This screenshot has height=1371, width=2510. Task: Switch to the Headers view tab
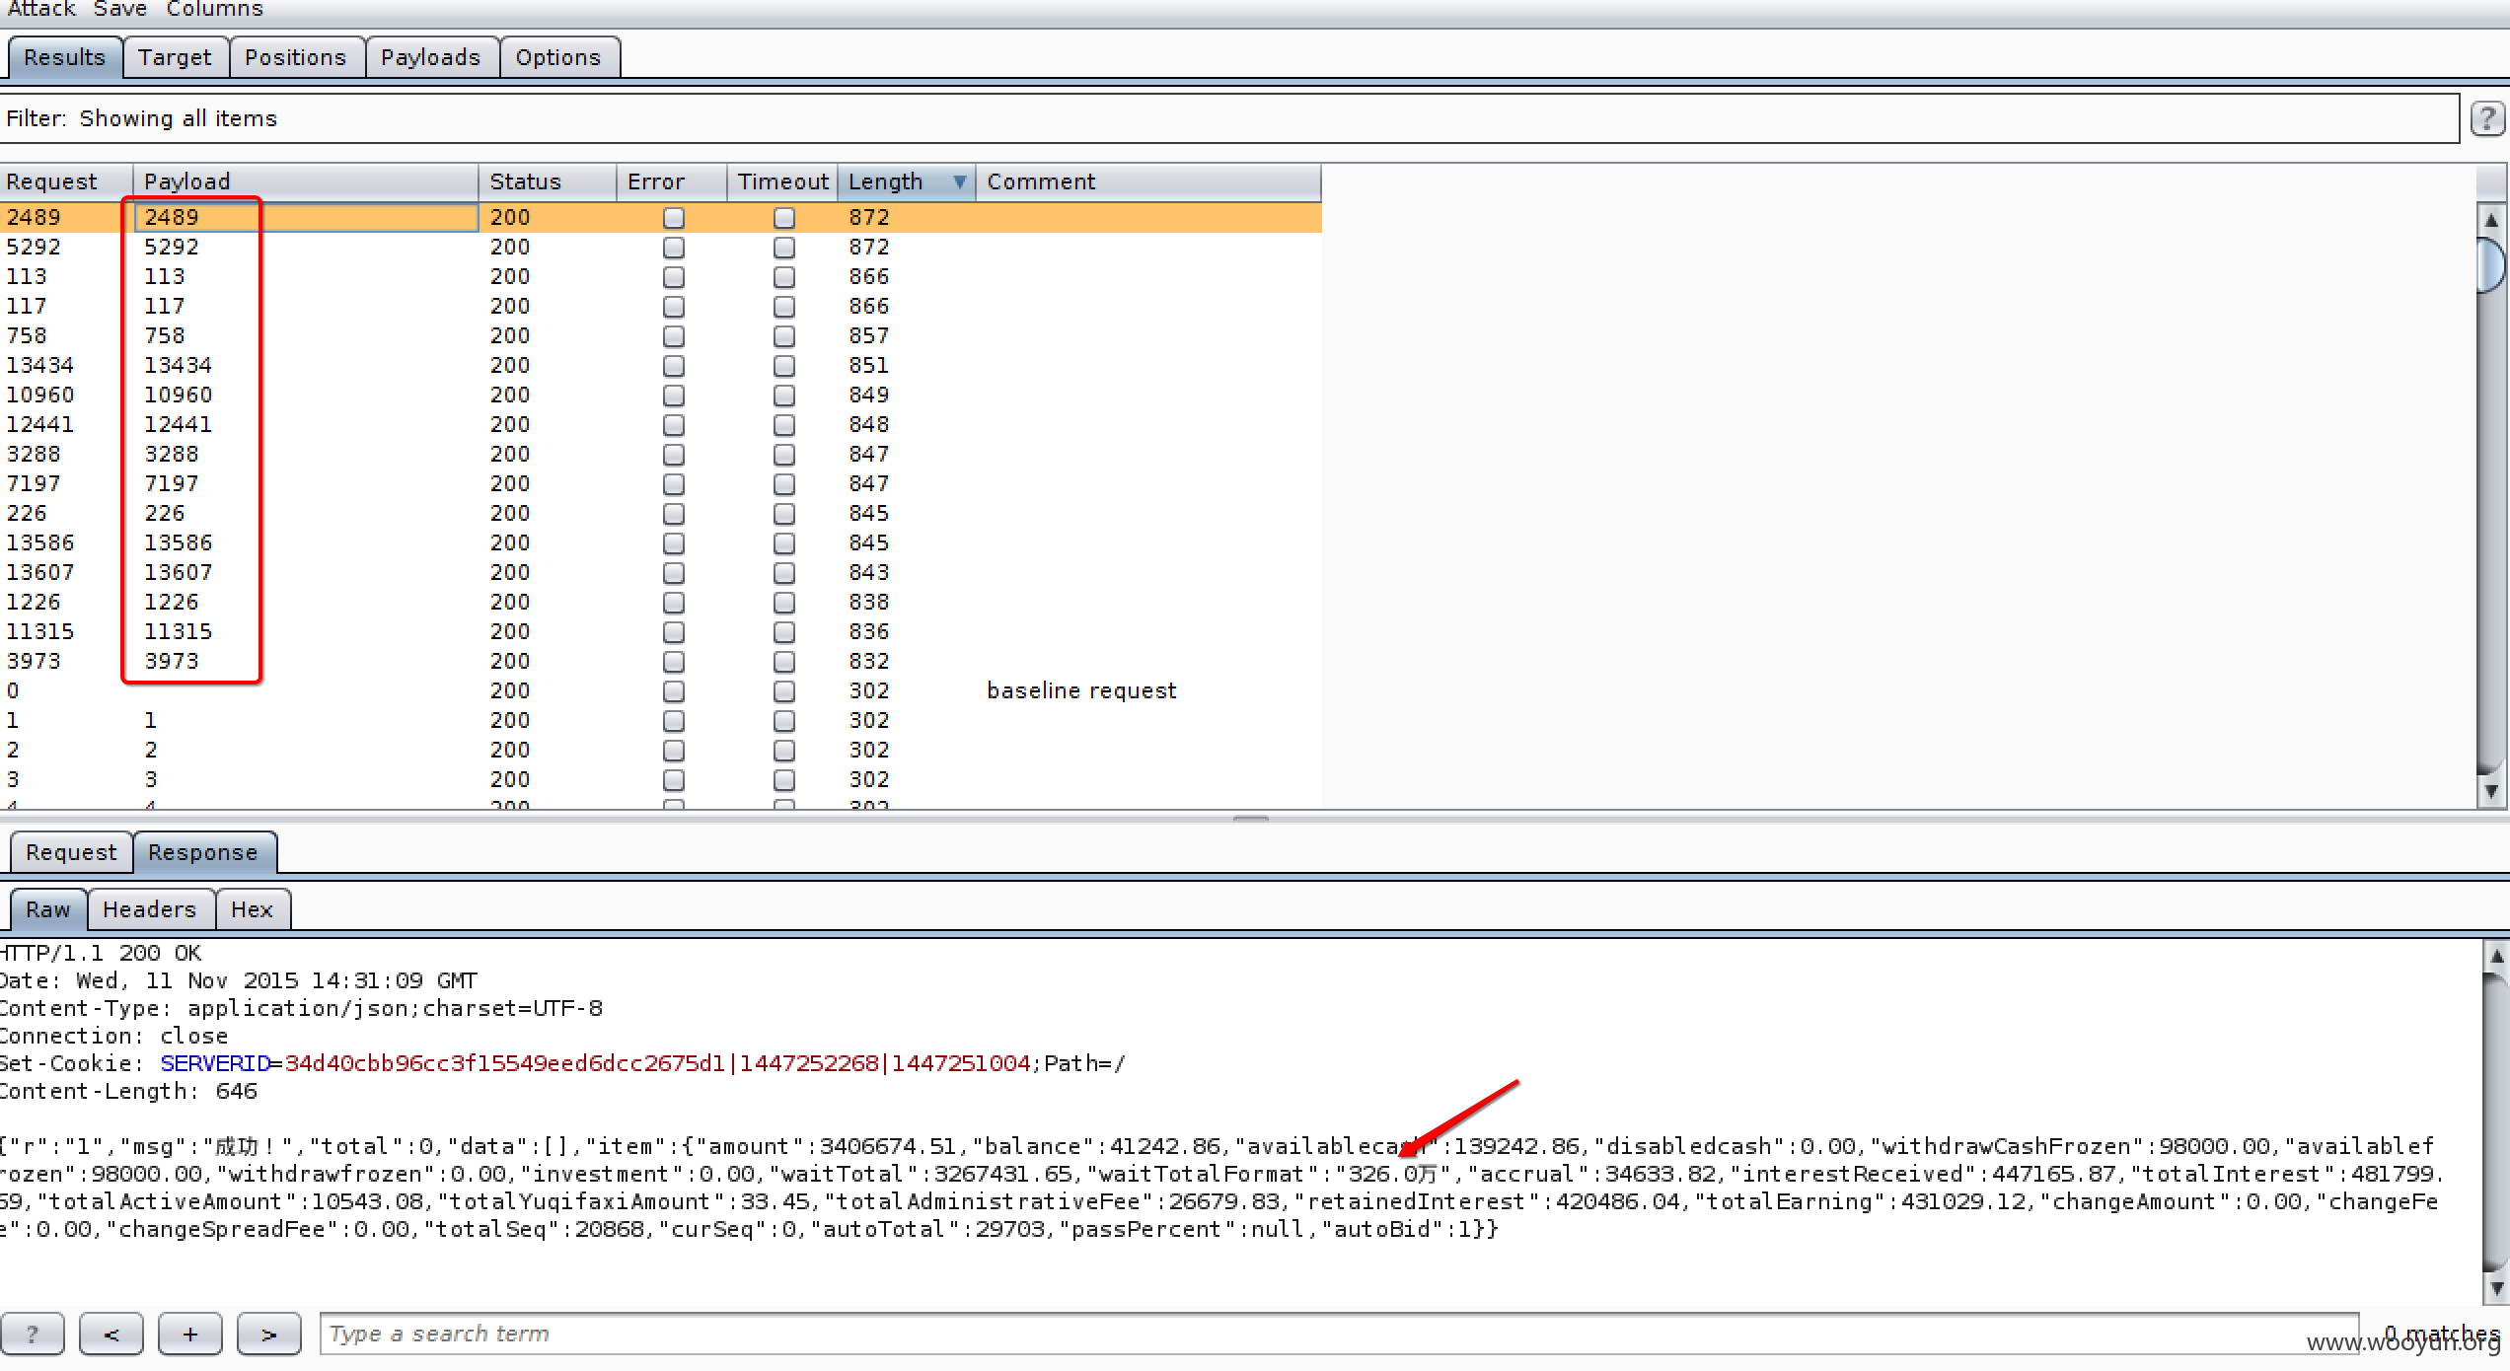[x=150, y=909]
